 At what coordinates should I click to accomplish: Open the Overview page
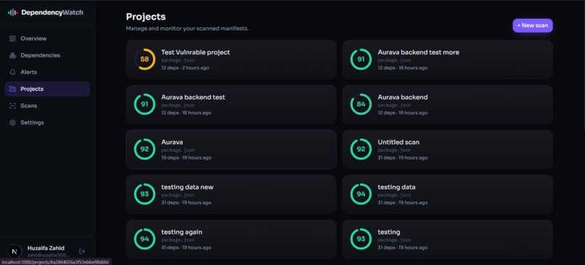coord(47,38)
